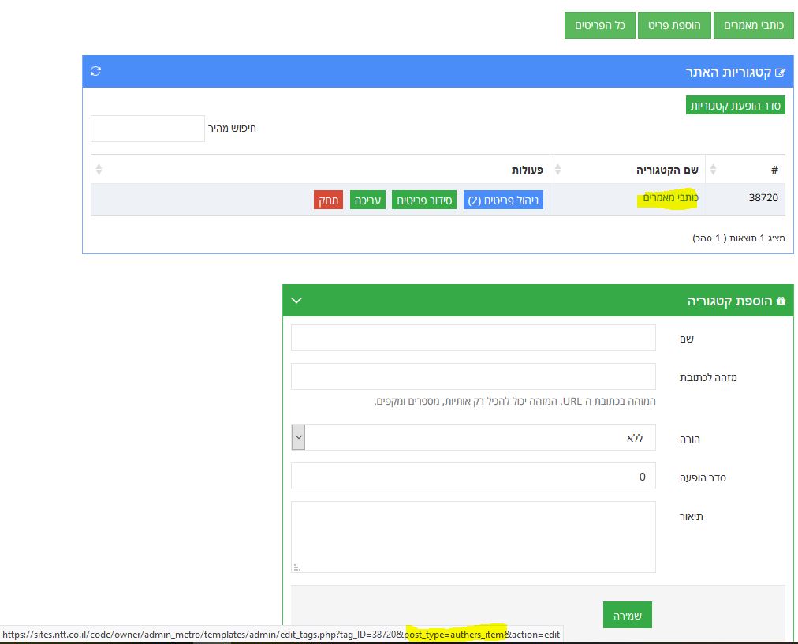Viewport: 798px width, 644px height.
Task: Collapse the הוספת קטגוריה panel with the chevron
Action: (296, 301)
